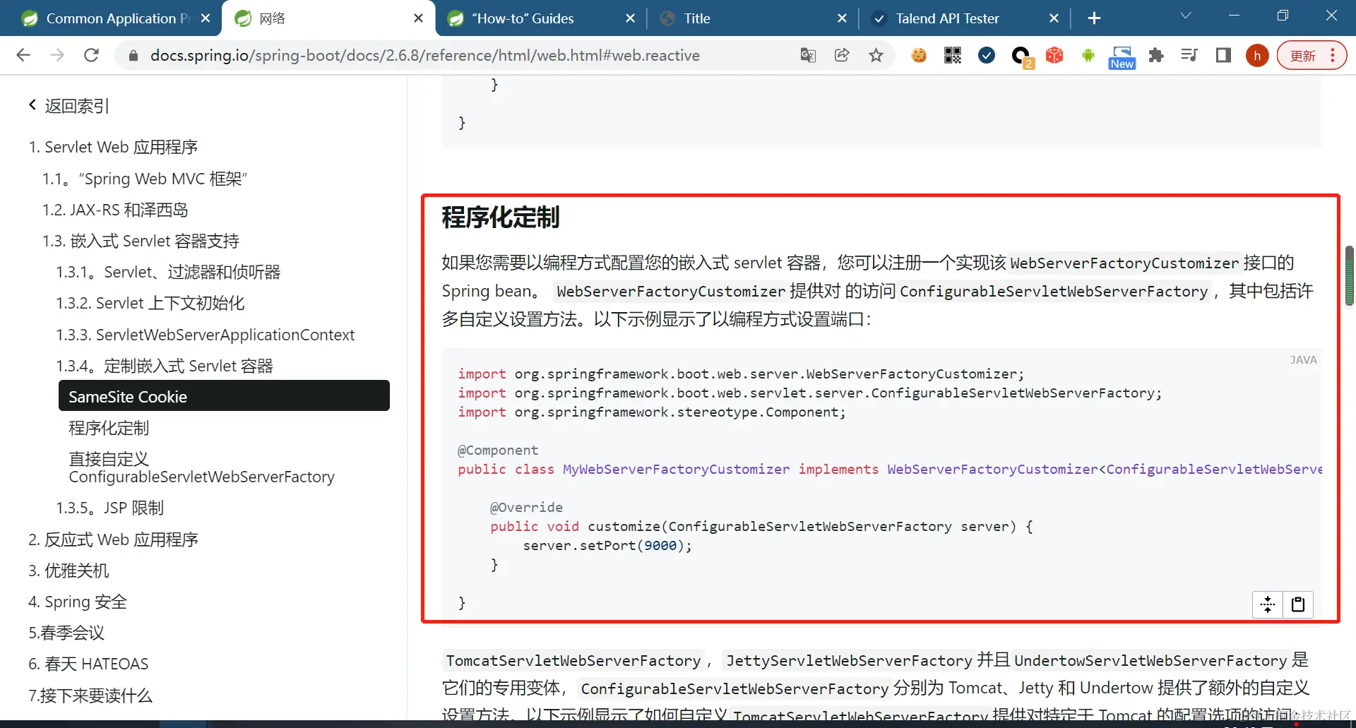Click the fold code icon beside the copy button
Image resolution: width=1356 pixels, height=728 pixels.
click(x=1268, y=604)
